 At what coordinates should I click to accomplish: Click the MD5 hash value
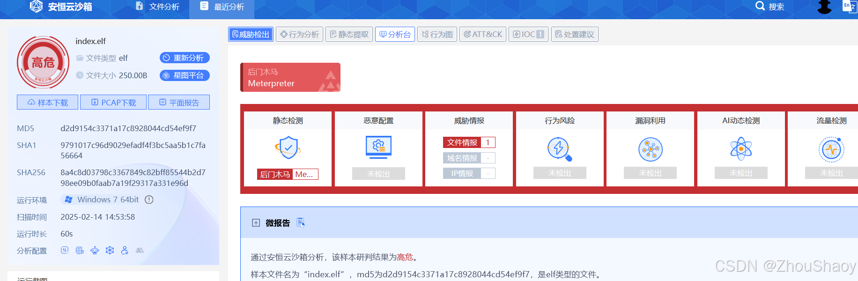(x=128, y=128)
